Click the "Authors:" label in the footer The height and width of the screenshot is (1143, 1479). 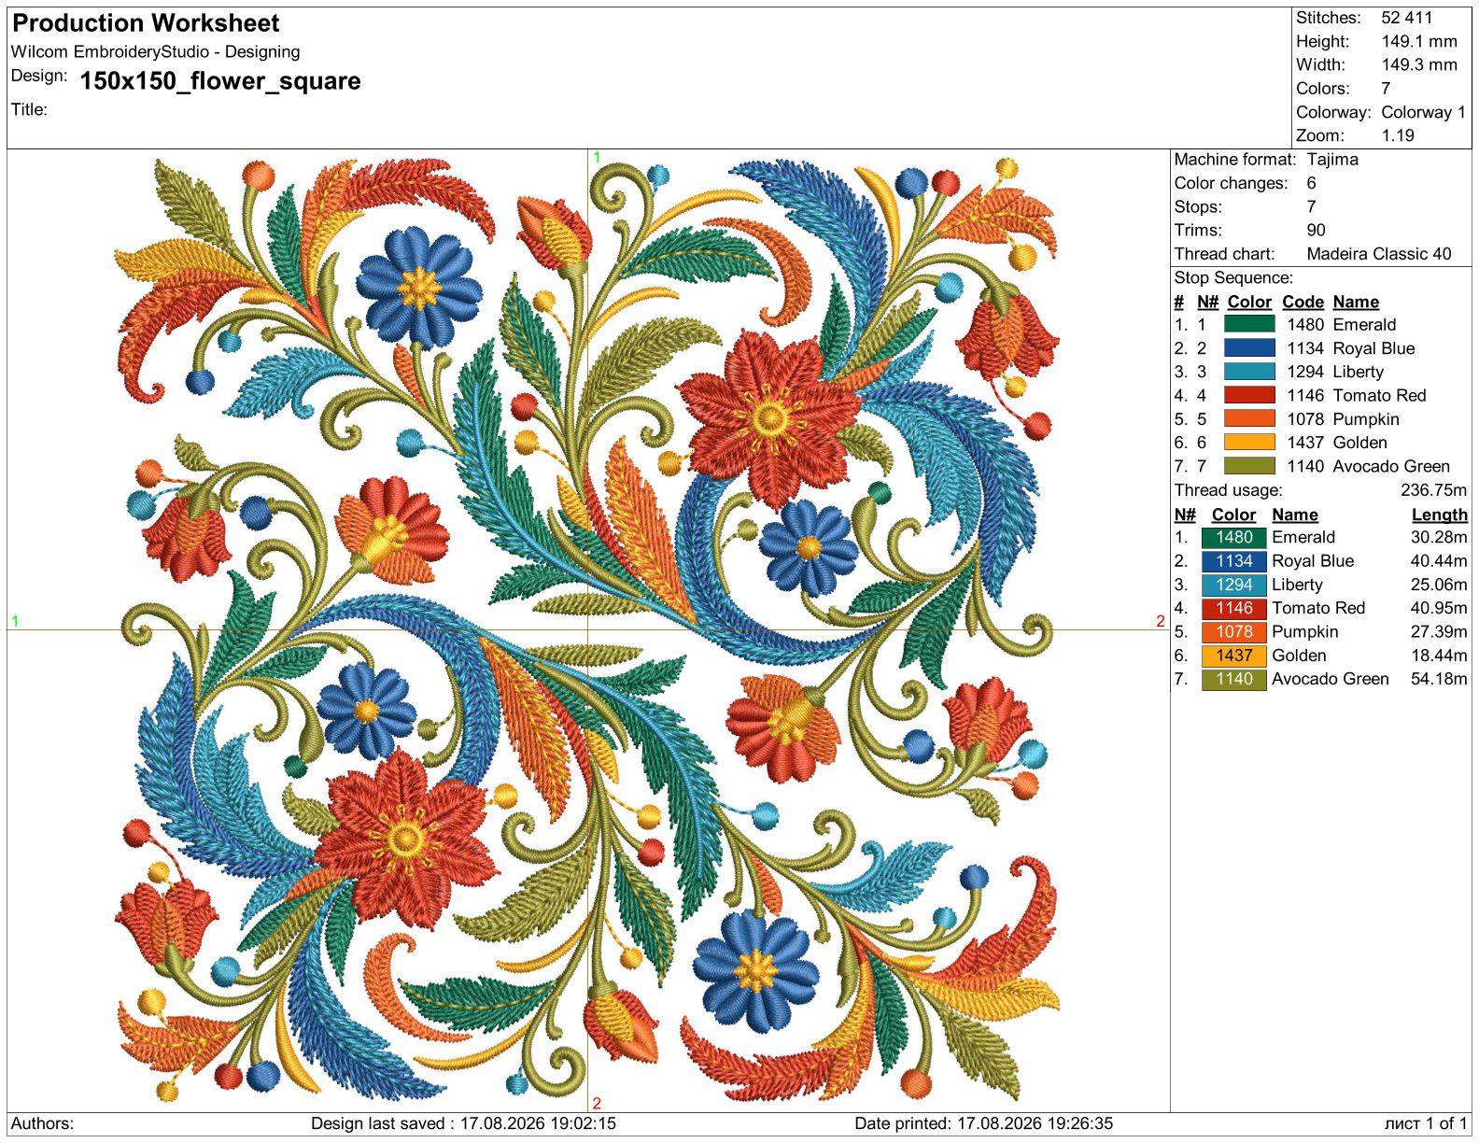43,1123
